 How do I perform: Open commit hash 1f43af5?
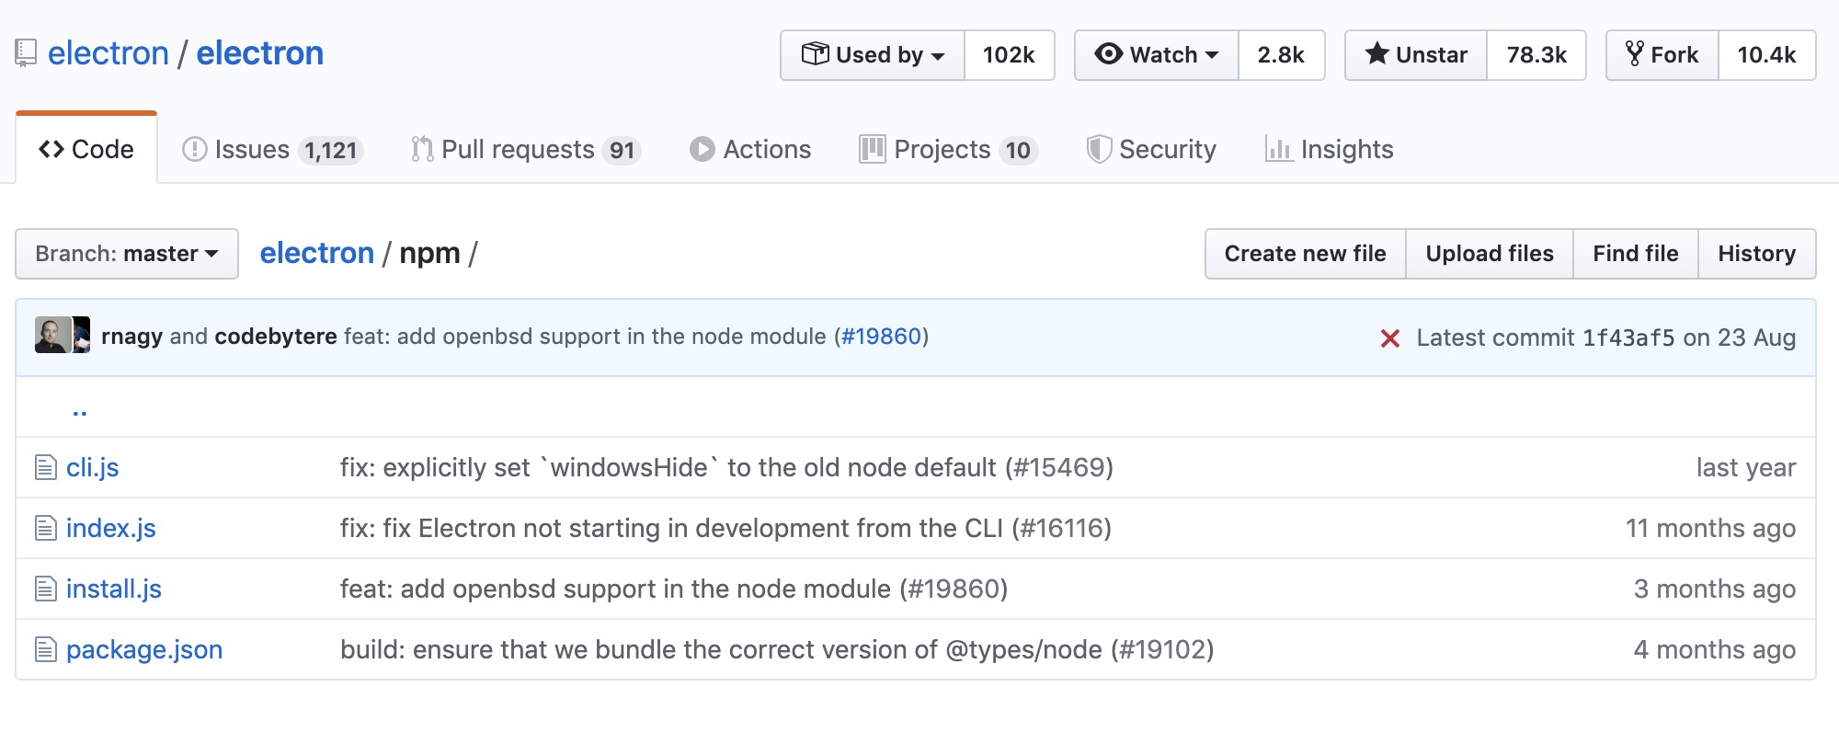1628,338
